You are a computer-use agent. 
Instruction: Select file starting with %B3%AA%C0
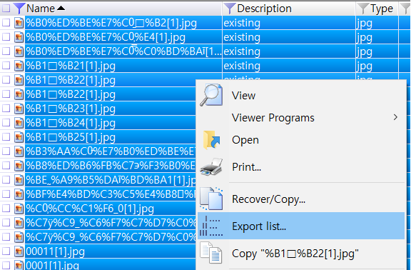point(111,151)
